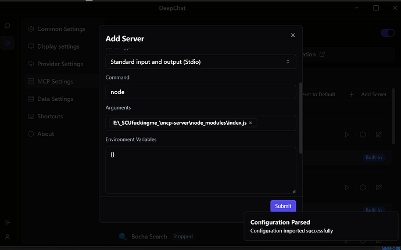Toggle theme with the sun icon
This screenshot has width=401, height=250.
(8, 222)
